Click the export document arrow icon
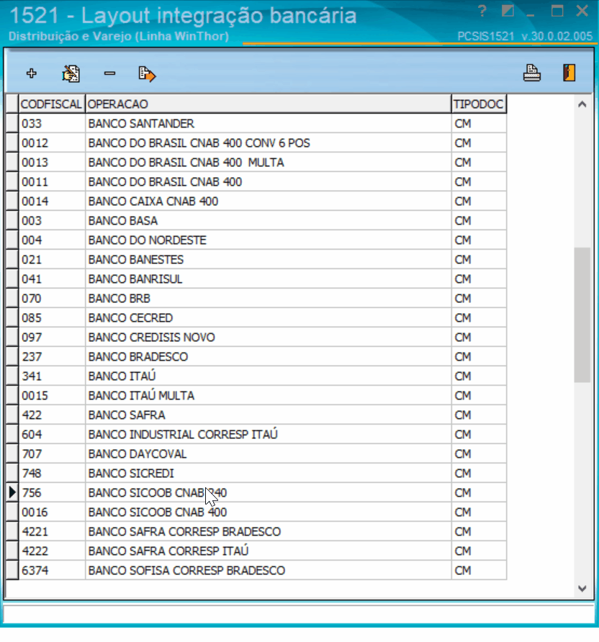Viewport: 599px width, 642px height. coord(147,74)
